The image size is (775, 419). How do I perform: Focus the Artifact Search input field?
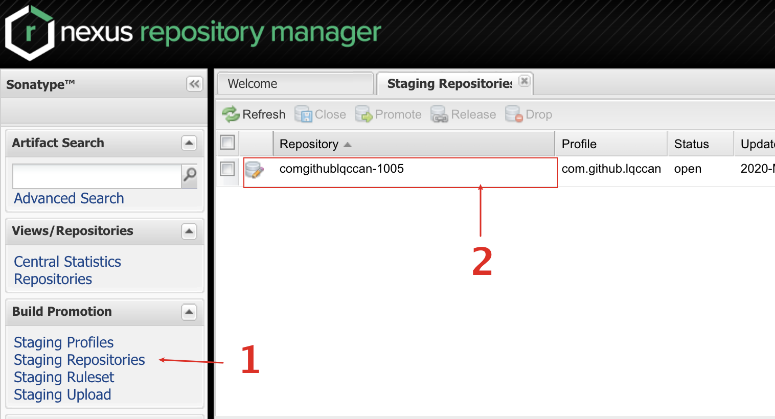click(x=97, y=176)
